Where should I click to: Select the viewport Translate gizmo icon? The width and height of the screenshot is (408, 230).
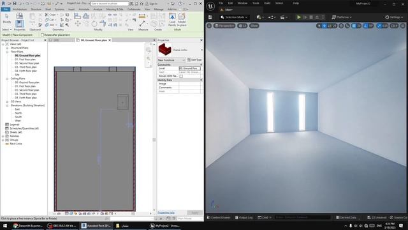324,26
